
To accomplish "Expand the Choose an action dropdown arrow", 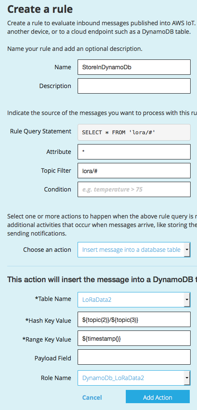I will [187, 250].
